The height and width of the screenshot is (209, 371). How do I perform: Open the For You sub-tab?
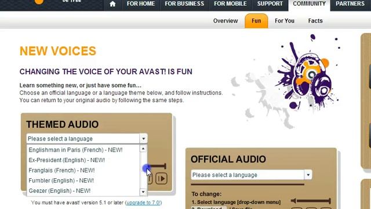(285, 21)
